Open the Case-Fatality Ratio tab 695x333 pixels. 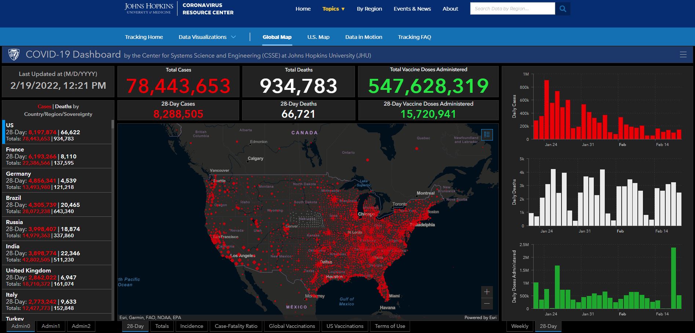click(236, 326)
